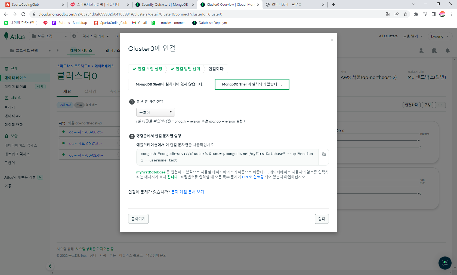Screen dimensions: 457x275
Task: Open project options three-dot menu
Action: [x=58, y=51]
